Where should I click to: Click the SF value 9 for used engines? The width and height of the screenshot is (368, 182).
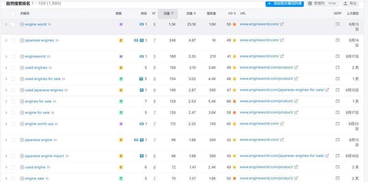pos(155,68)
